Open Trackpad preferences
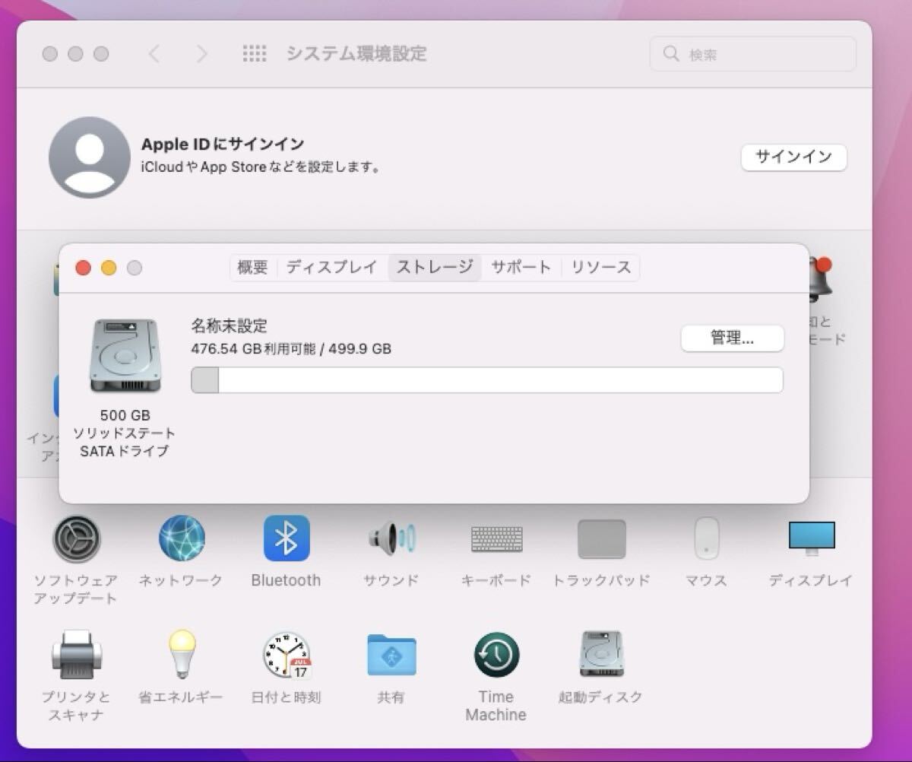Viewport: 912px width, 762px height. (601, 539)
